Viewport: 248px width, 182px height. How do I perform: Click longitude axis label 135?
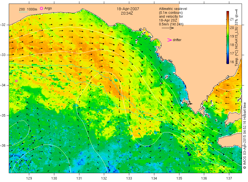[x=179, y=178]
